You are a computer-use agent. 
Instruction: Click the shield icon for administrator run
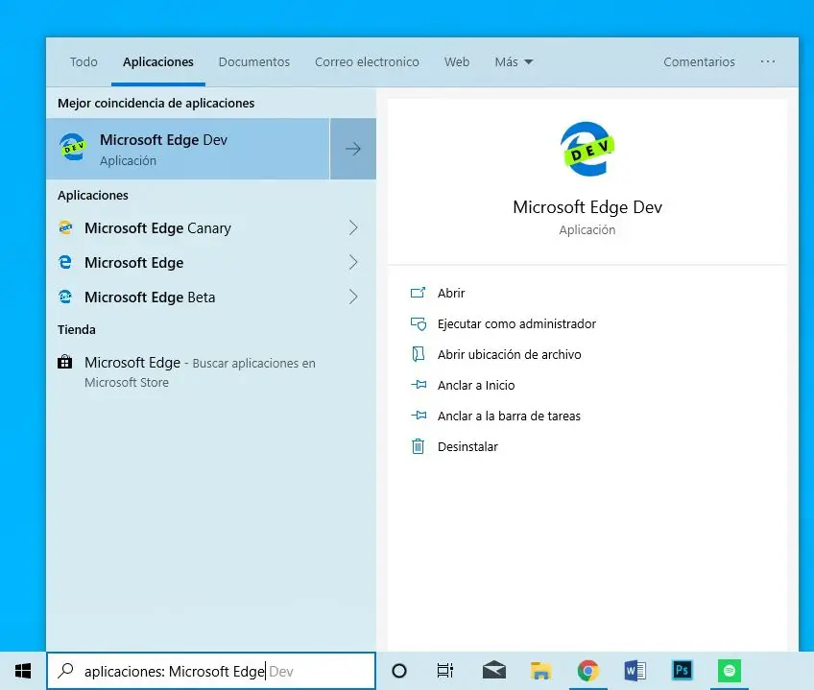pyautogui.click(x=419, y=324)
